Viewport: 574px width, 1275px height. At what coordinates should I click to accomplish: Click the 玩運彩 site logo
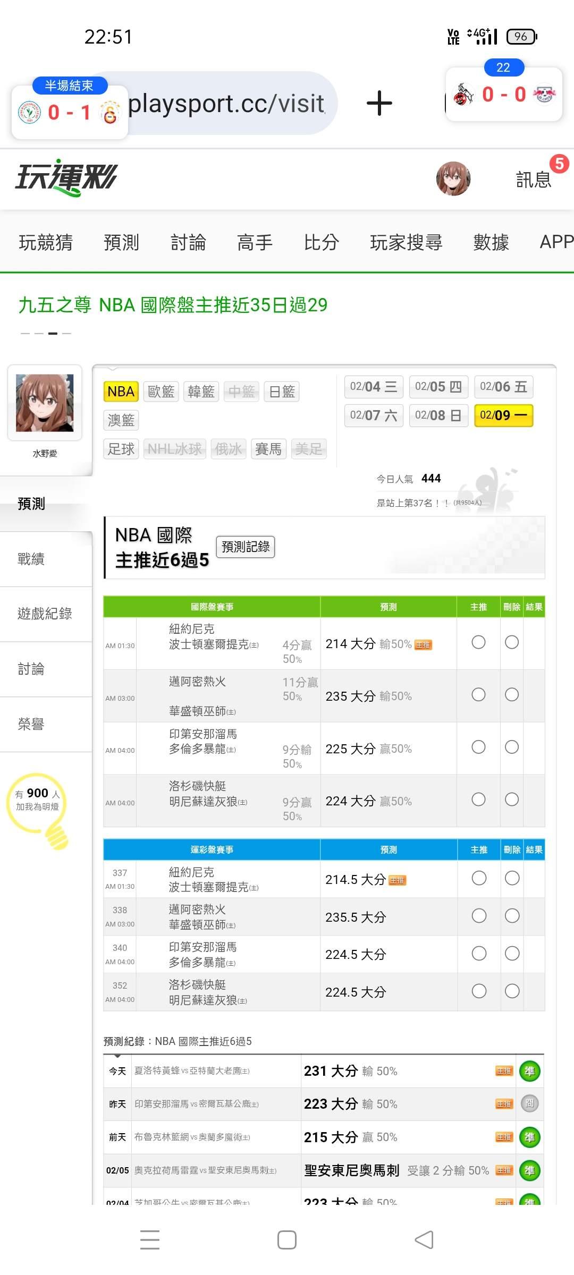(66, 177)
